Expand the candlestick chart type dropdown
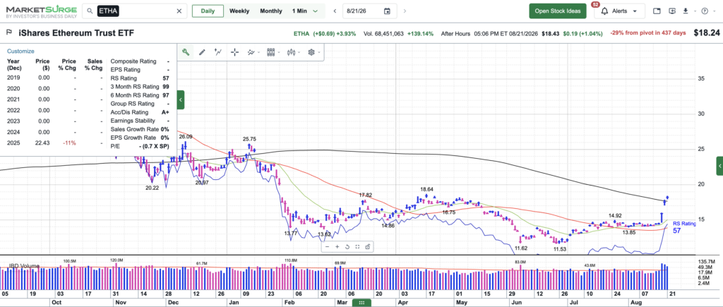The height and width of the screenshot is (307, 723). click(293, 52)
